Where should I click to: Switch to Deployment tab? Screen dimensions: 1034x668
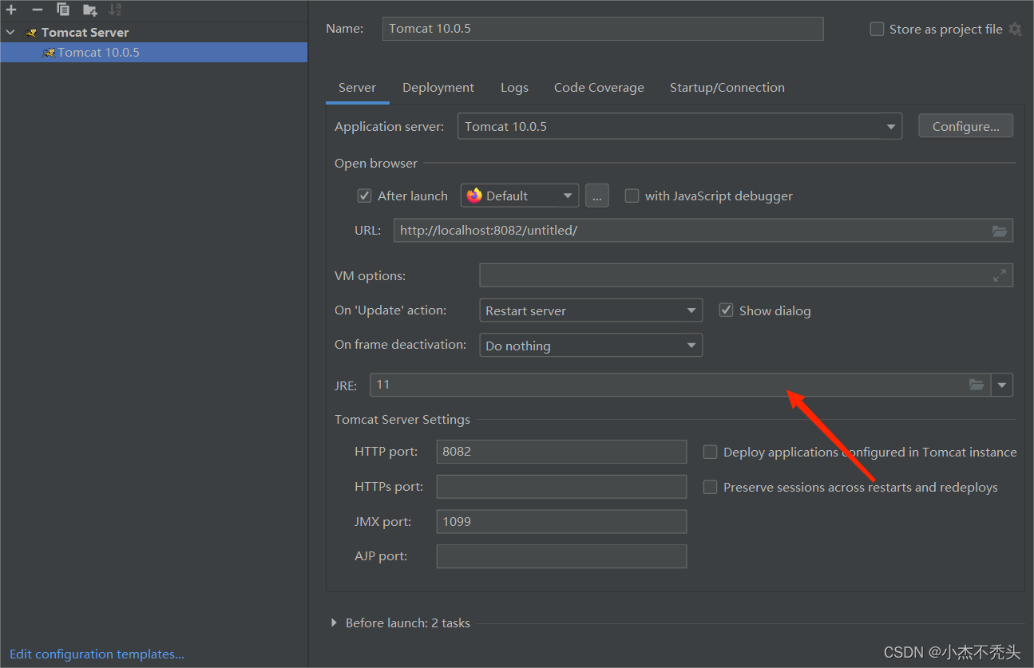tap(438, 88)
